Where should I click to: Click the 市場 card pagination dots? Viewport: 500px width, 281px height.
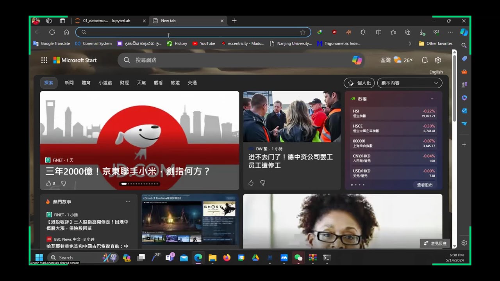coord(357,185)
